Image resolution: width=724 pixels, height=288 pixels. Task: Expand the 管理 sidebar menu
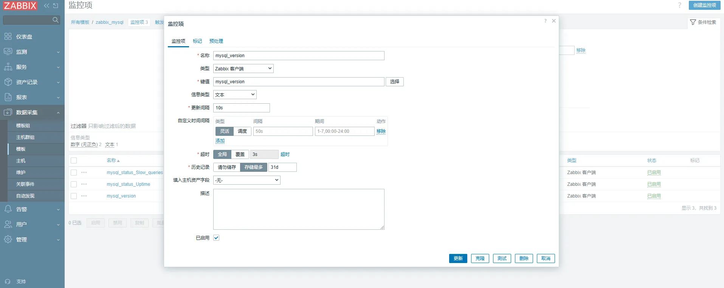point(58,240)
